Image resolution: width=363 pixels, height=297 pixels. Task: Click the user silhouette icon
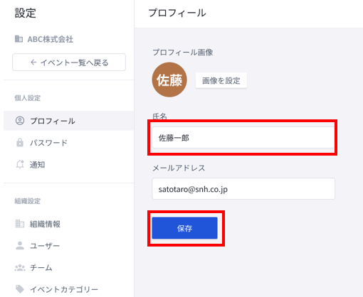(20, 245)
